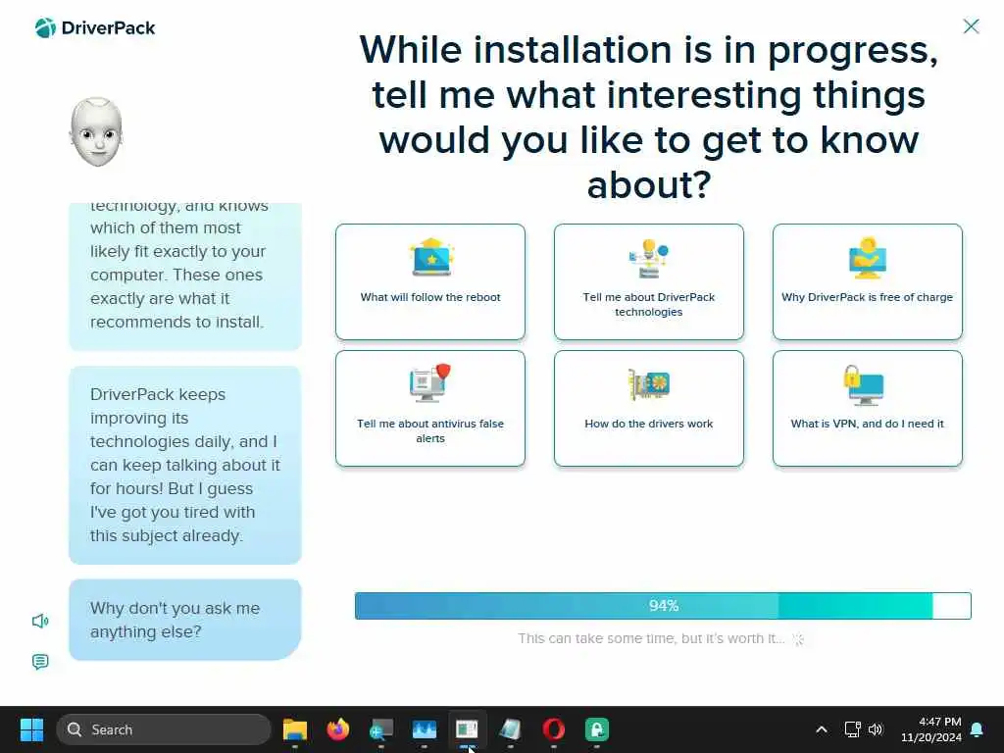Click the 'DriverPack keeps improving' chat bubble
The height and width of the screenshot is (753, 1004).
[x=185, y=465]
